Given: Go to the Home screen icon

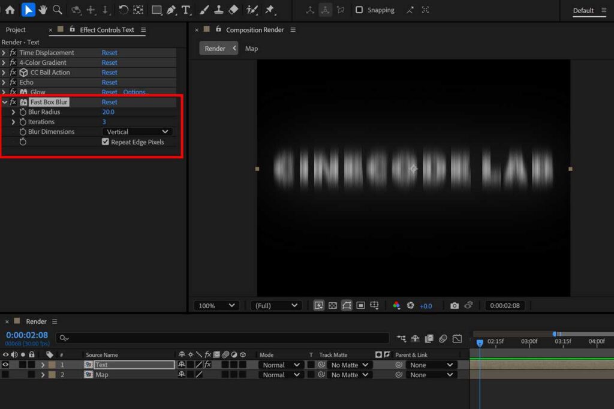Looking at the screenshot, I should coord(10,10).
